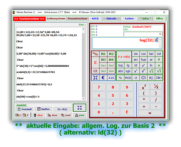Click the cot function button
Viewport: 181px width, 147px height.
click(x=159, y=54)
